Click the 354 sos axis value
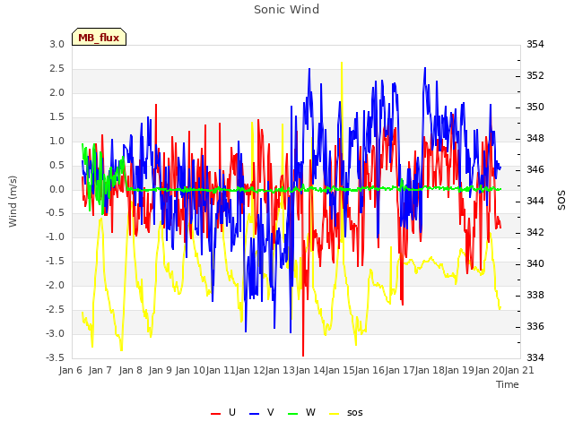This screenshot has height=430, width=574. click(535, 44)
